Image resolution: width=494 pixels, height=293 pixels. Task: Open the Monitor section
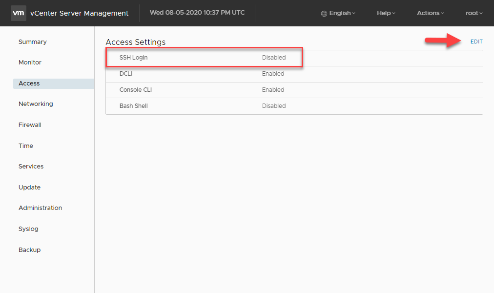[30, 63]
